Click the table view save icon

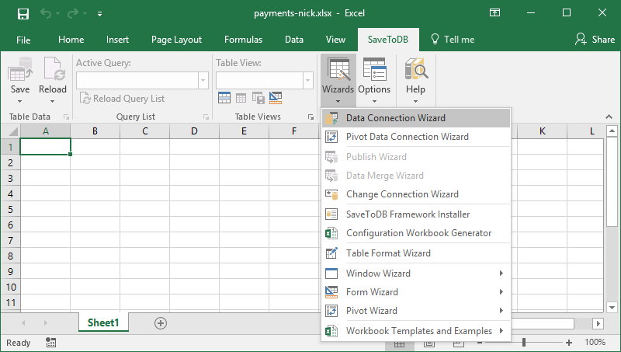coord(258,97)
